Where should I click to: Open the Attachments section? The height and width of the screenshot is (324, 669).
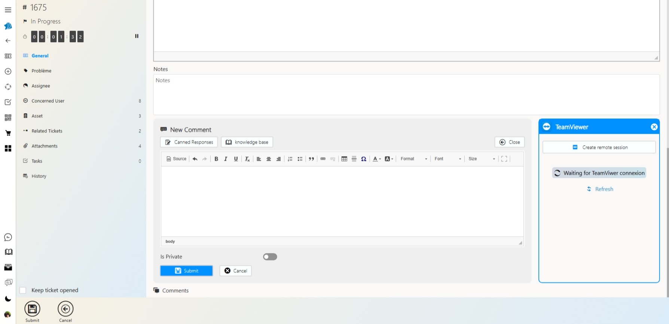pyautogui.click(x=45, y=146)
